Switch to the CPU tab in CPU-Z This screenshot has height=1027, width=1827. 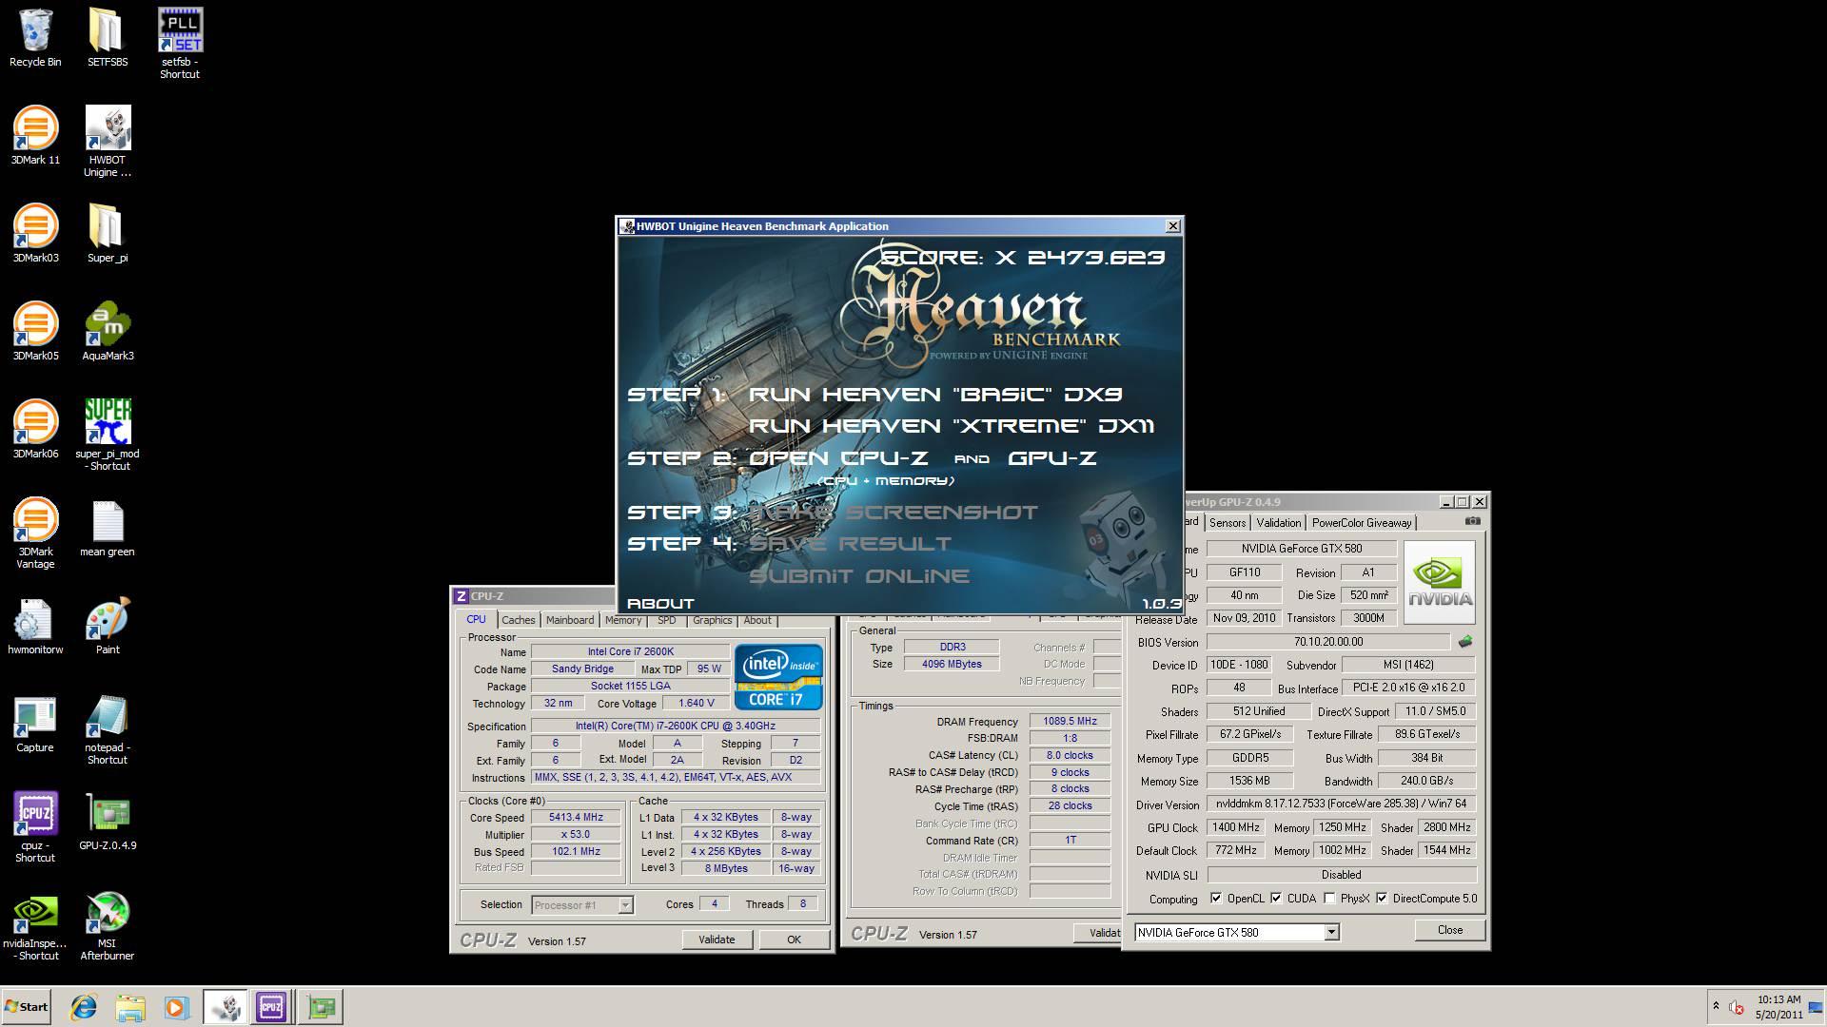click(x=476, y=619)
